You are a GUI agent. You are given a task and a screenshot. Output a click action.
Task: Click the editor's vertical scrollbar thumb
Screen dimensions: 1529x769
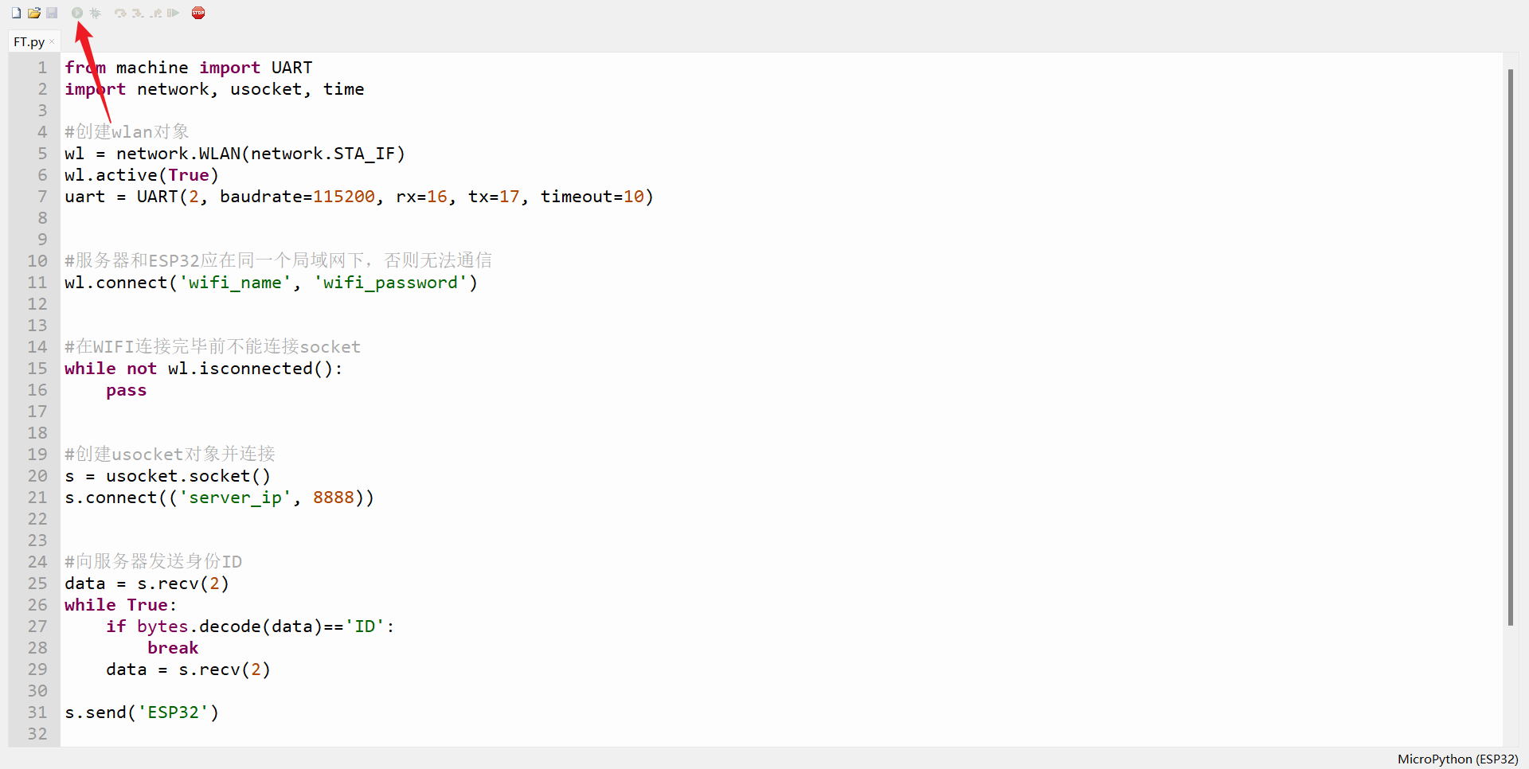pos(1510,346)
